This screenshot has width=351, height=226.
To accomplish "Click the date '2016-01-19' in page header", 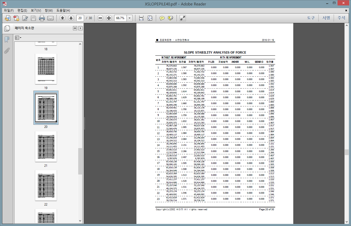I will pyautogui.click(x=268, y=40).
